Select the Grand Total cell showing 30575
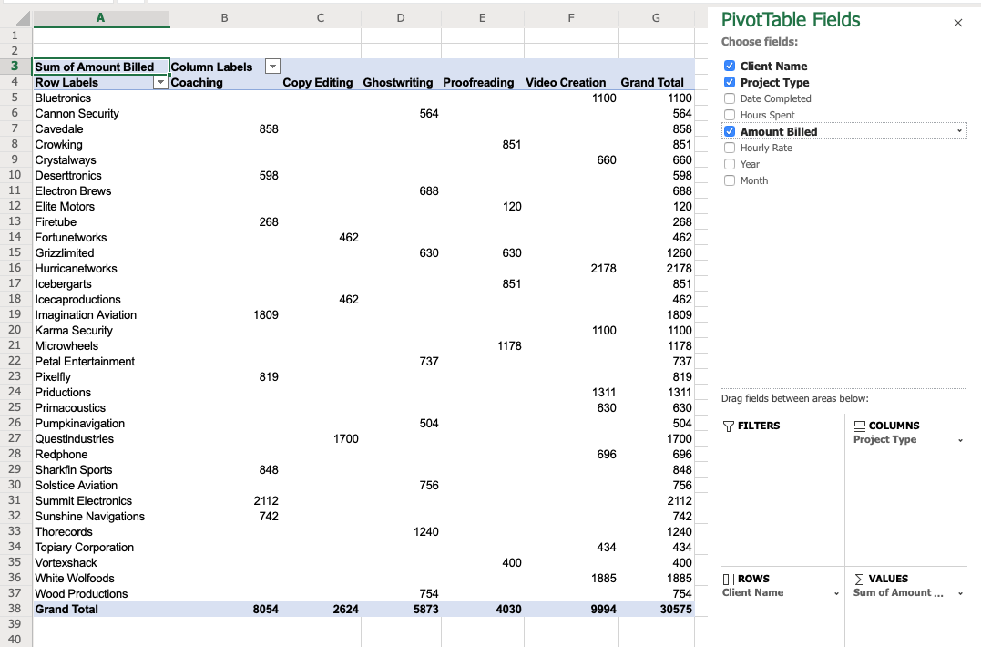The height and width of the screenshot is (647, 981). click(x=676, y=609)
